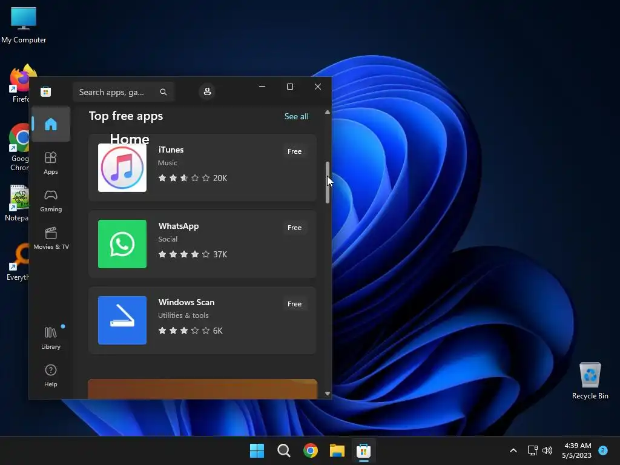Click the Store scroll up arrow

[x=328, y=112]
